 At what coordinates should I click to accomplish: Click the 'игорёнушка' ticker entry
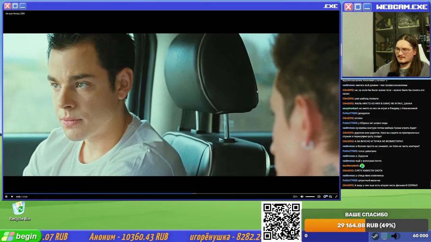pyautogui.click(x=225, y=237)
